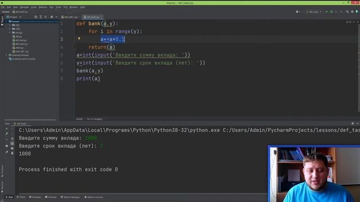360x202 pixels.
Task: Expand the third subfolder under lessons
Action: (x=10, y=33)
